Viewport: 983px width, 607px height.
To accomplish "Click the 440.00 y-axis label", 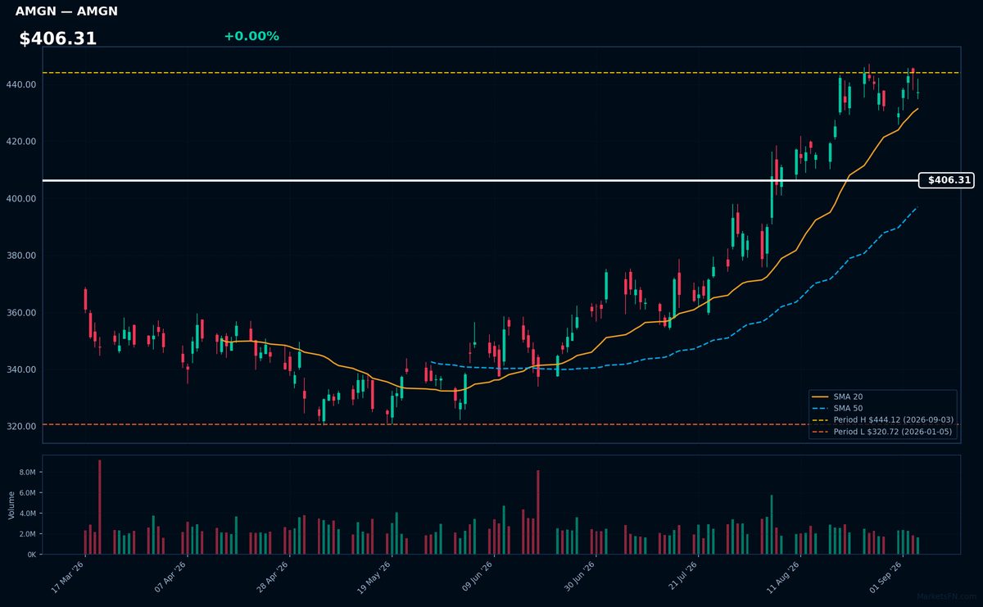I will tap(22, 84).
